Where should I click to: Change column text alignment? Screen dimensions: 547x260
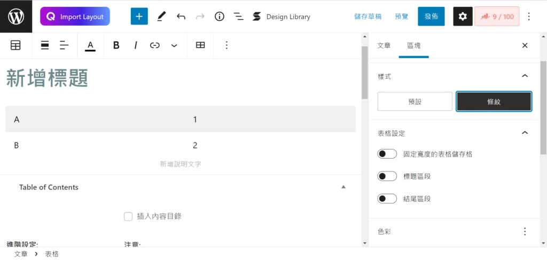64,45
